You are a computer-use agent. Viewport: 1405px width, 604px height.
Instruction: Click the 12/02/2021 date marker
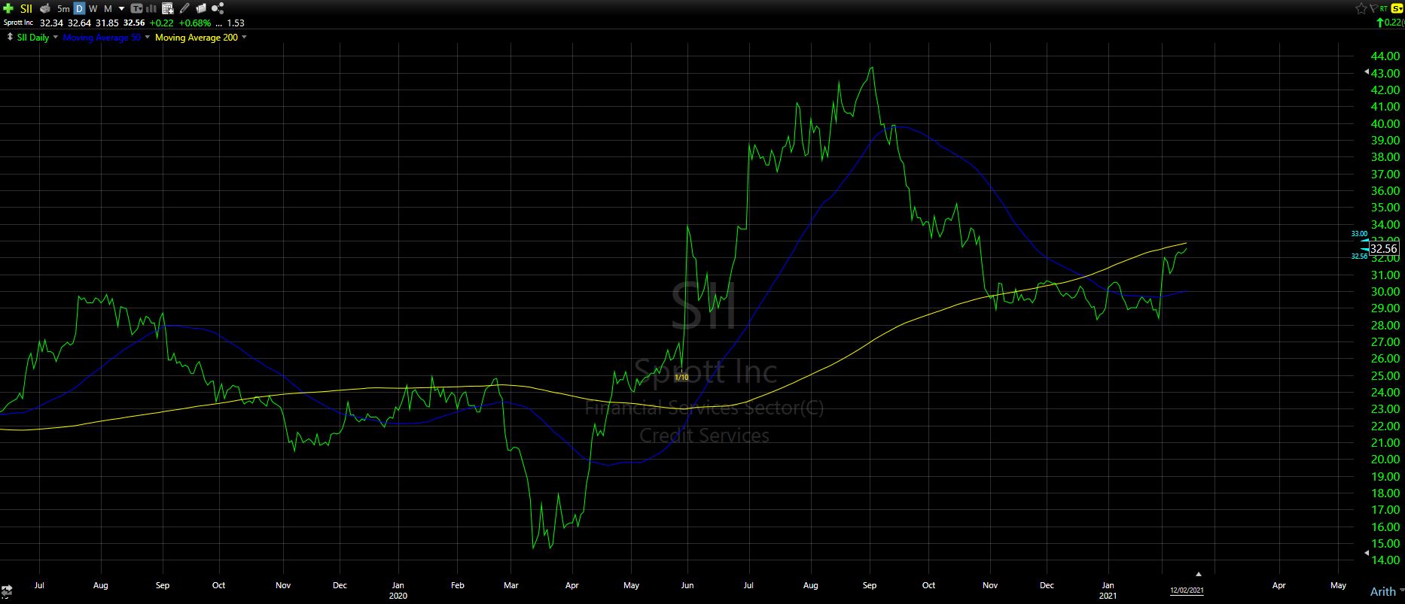(1186, 590)
